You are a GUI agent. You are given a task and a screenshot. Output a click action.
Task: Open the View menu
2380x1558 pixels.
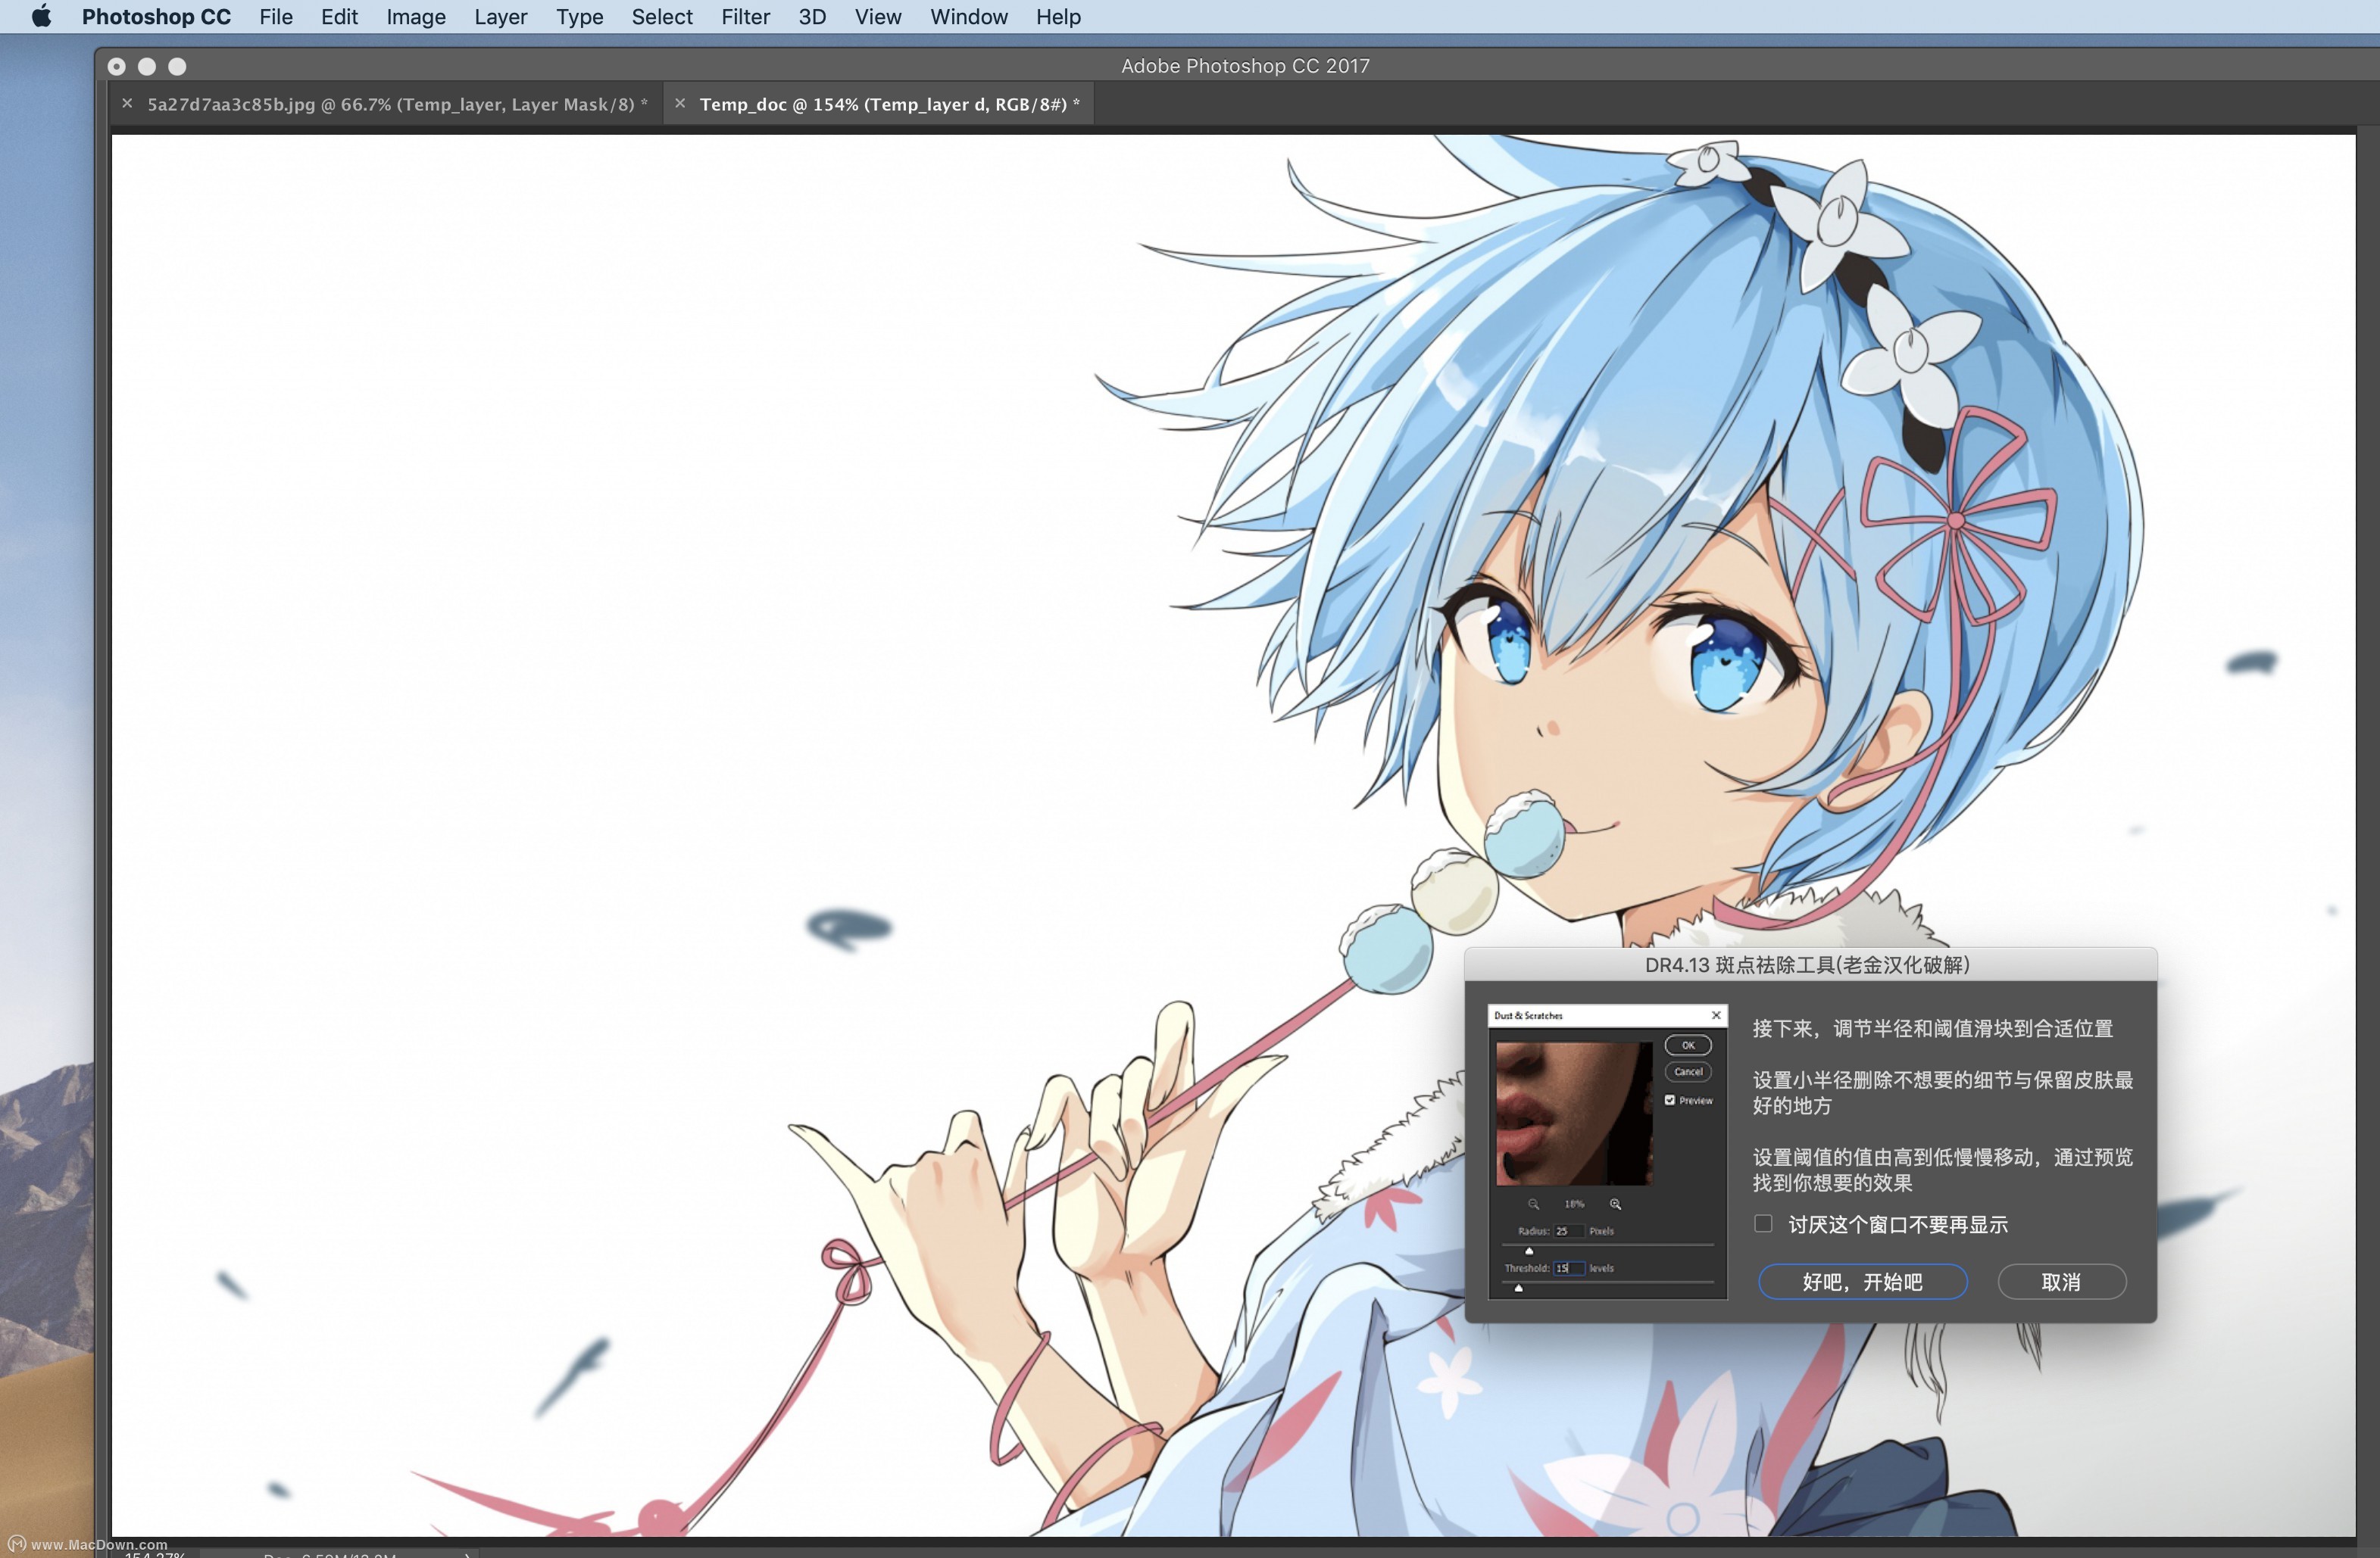pyautogui.click(x=877, y=17)
